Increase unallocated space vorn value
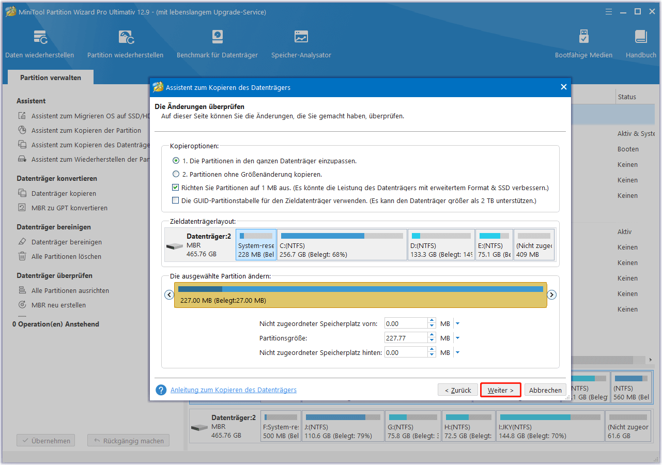 [432, 321]
